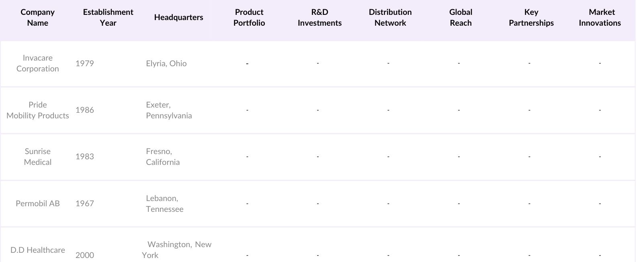Click the Lebanon, Tennessee headquarters cell
643x262 pixels.
(165, 203)
